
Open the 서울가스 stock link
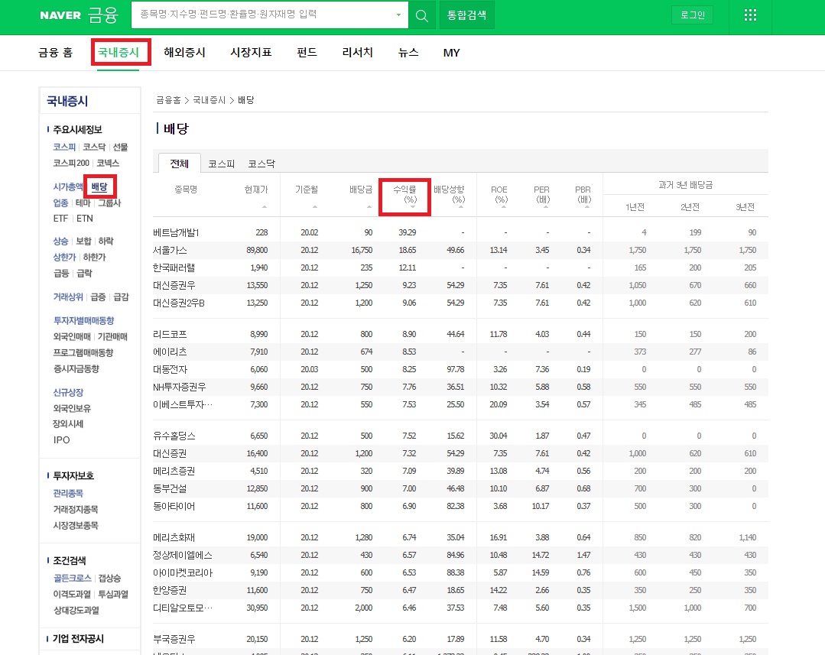coord(170,250)
